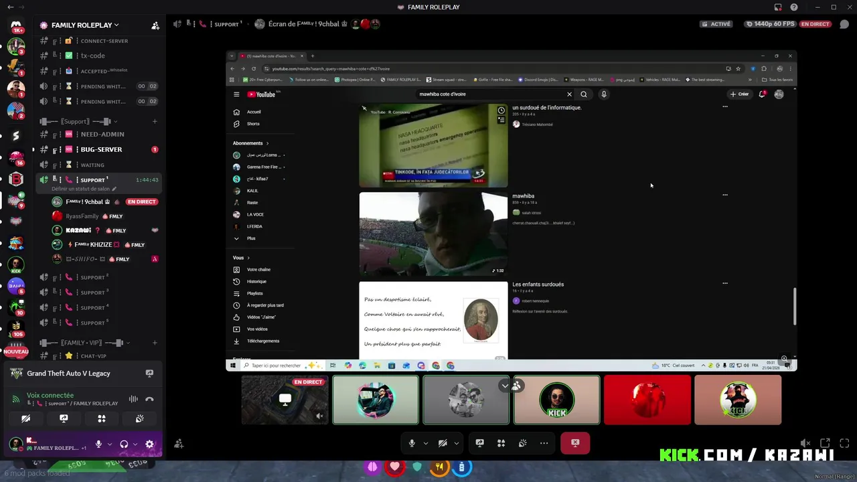The height and width of the screenshot is (482, 857).
Task: Add a channel to the Support category
Action: coord(155,122)
